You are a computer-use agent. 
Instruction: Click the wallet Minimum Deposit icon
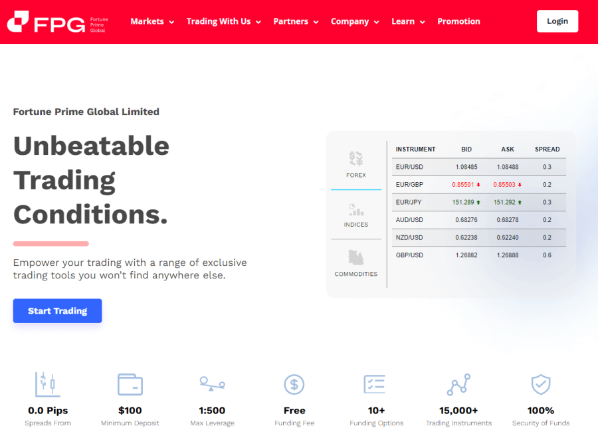tap(130, 385)
